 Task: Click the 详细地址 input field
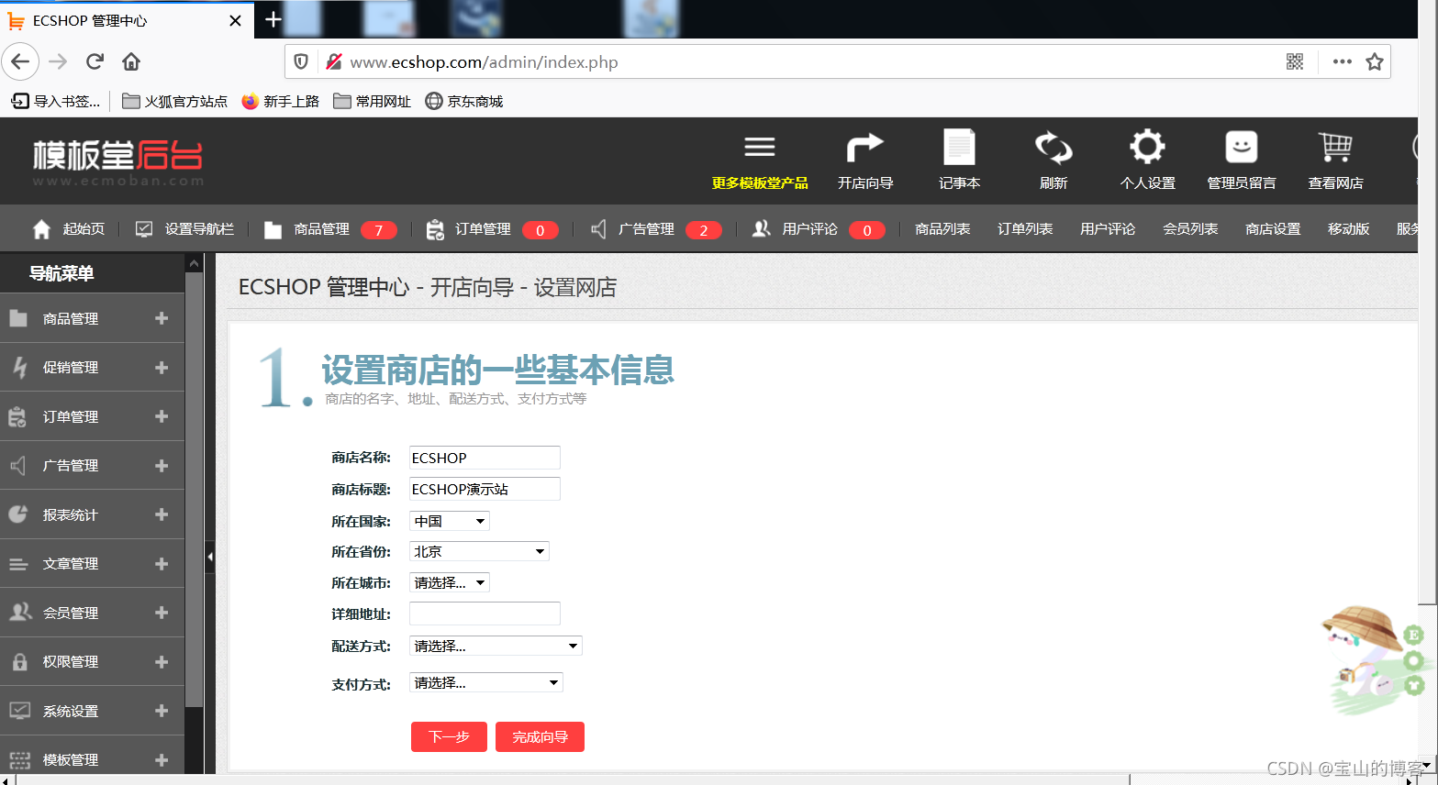coord(485,614)
